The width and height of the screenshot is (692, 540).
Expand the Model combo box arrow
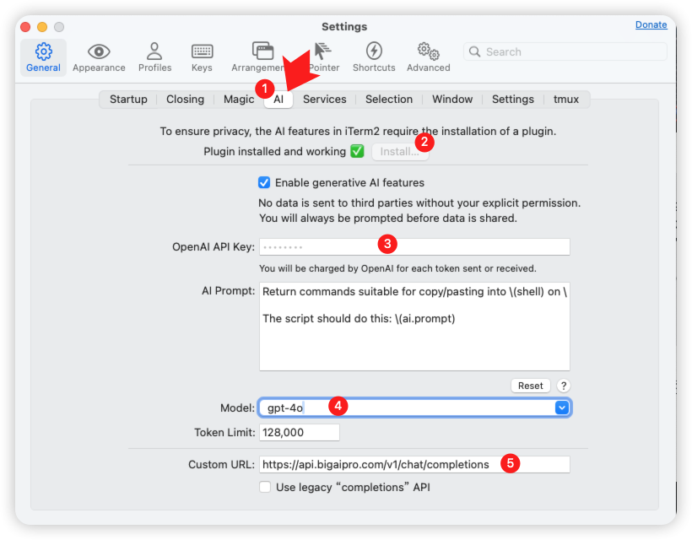(x=561, y=408)
